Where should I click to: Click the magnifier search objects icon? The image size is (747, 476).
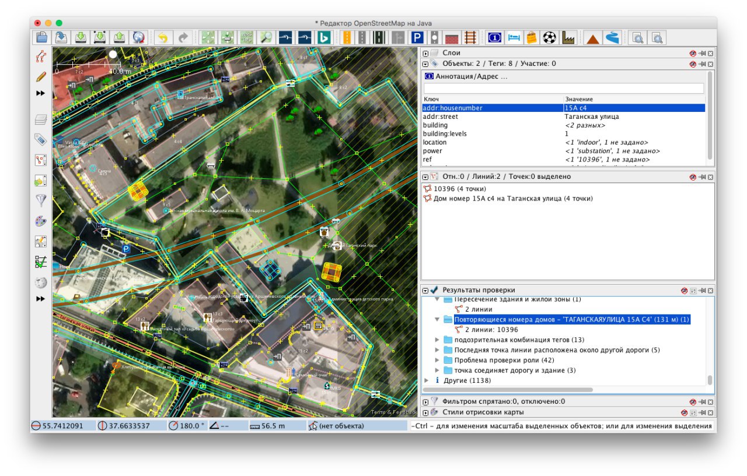point(266,38)
